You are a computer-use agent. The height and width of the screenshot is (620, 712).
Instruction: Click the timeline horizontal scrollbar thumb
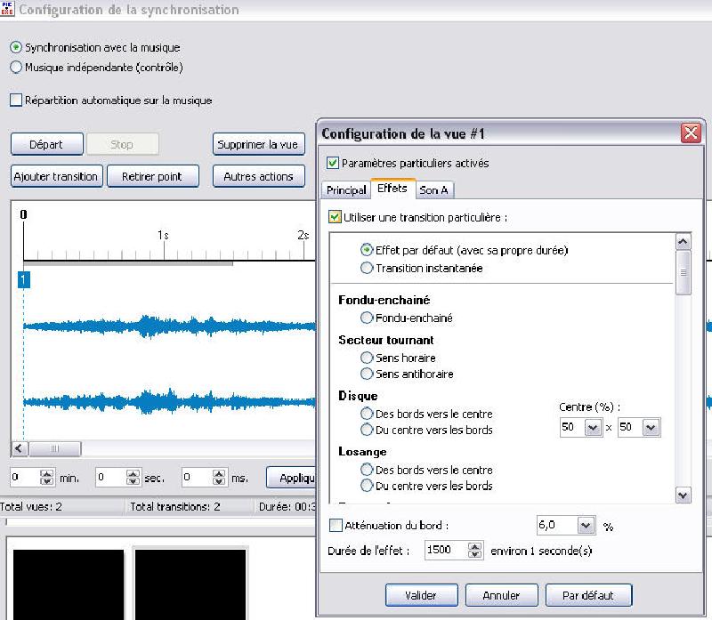(x=54, y=449)
